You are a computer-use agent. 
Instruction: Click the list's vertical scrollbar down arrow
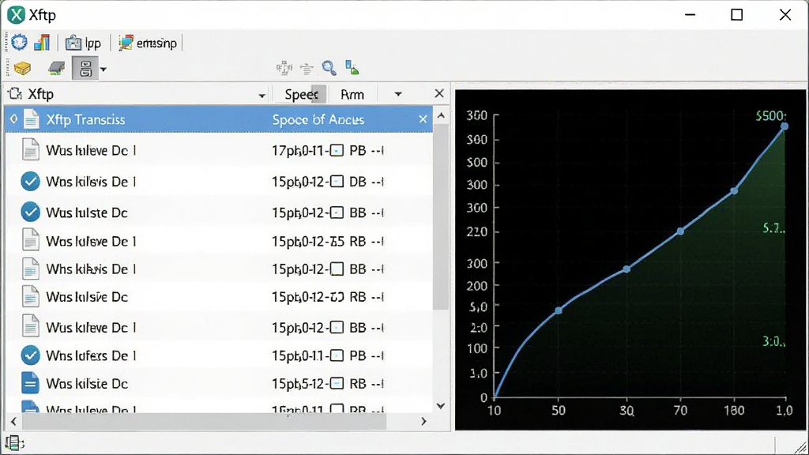(x=441, y=406)
